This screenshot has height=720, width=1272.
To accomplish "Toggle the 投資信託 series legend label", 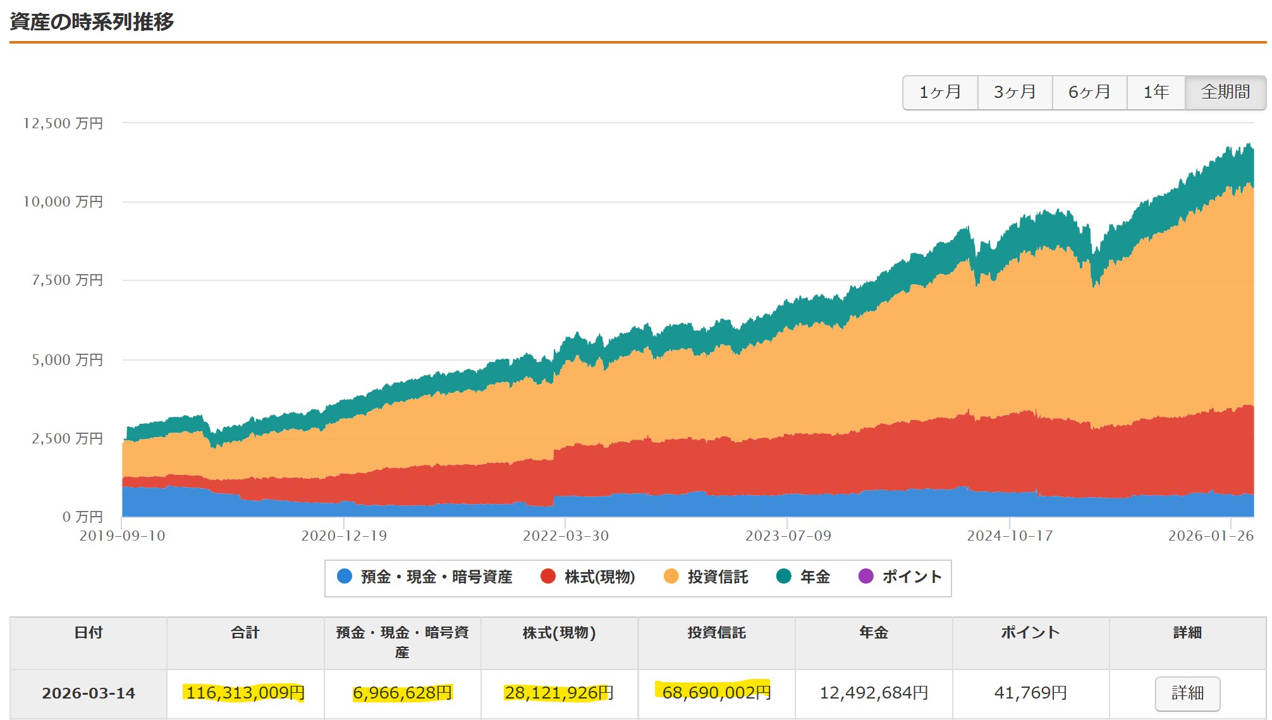I will coord(718,577).
